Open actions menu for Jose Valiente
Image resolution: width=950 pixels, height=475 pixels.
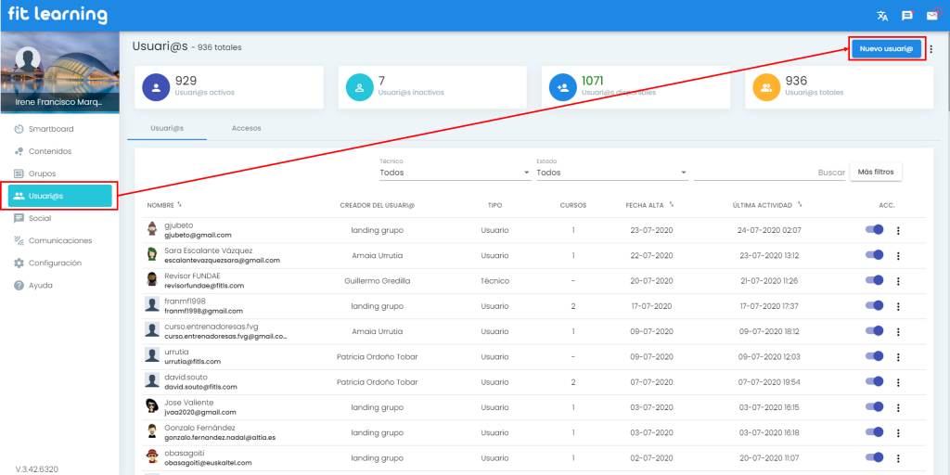[x=898, y=408]
